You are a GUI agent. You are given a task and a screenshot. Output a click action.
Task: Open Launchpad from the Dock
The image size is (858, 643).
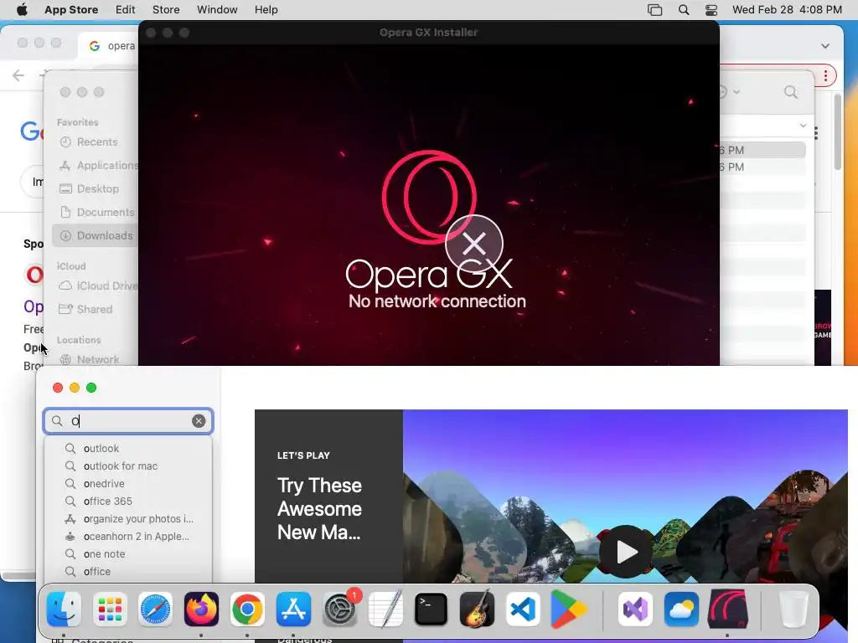tap(110, 610)
